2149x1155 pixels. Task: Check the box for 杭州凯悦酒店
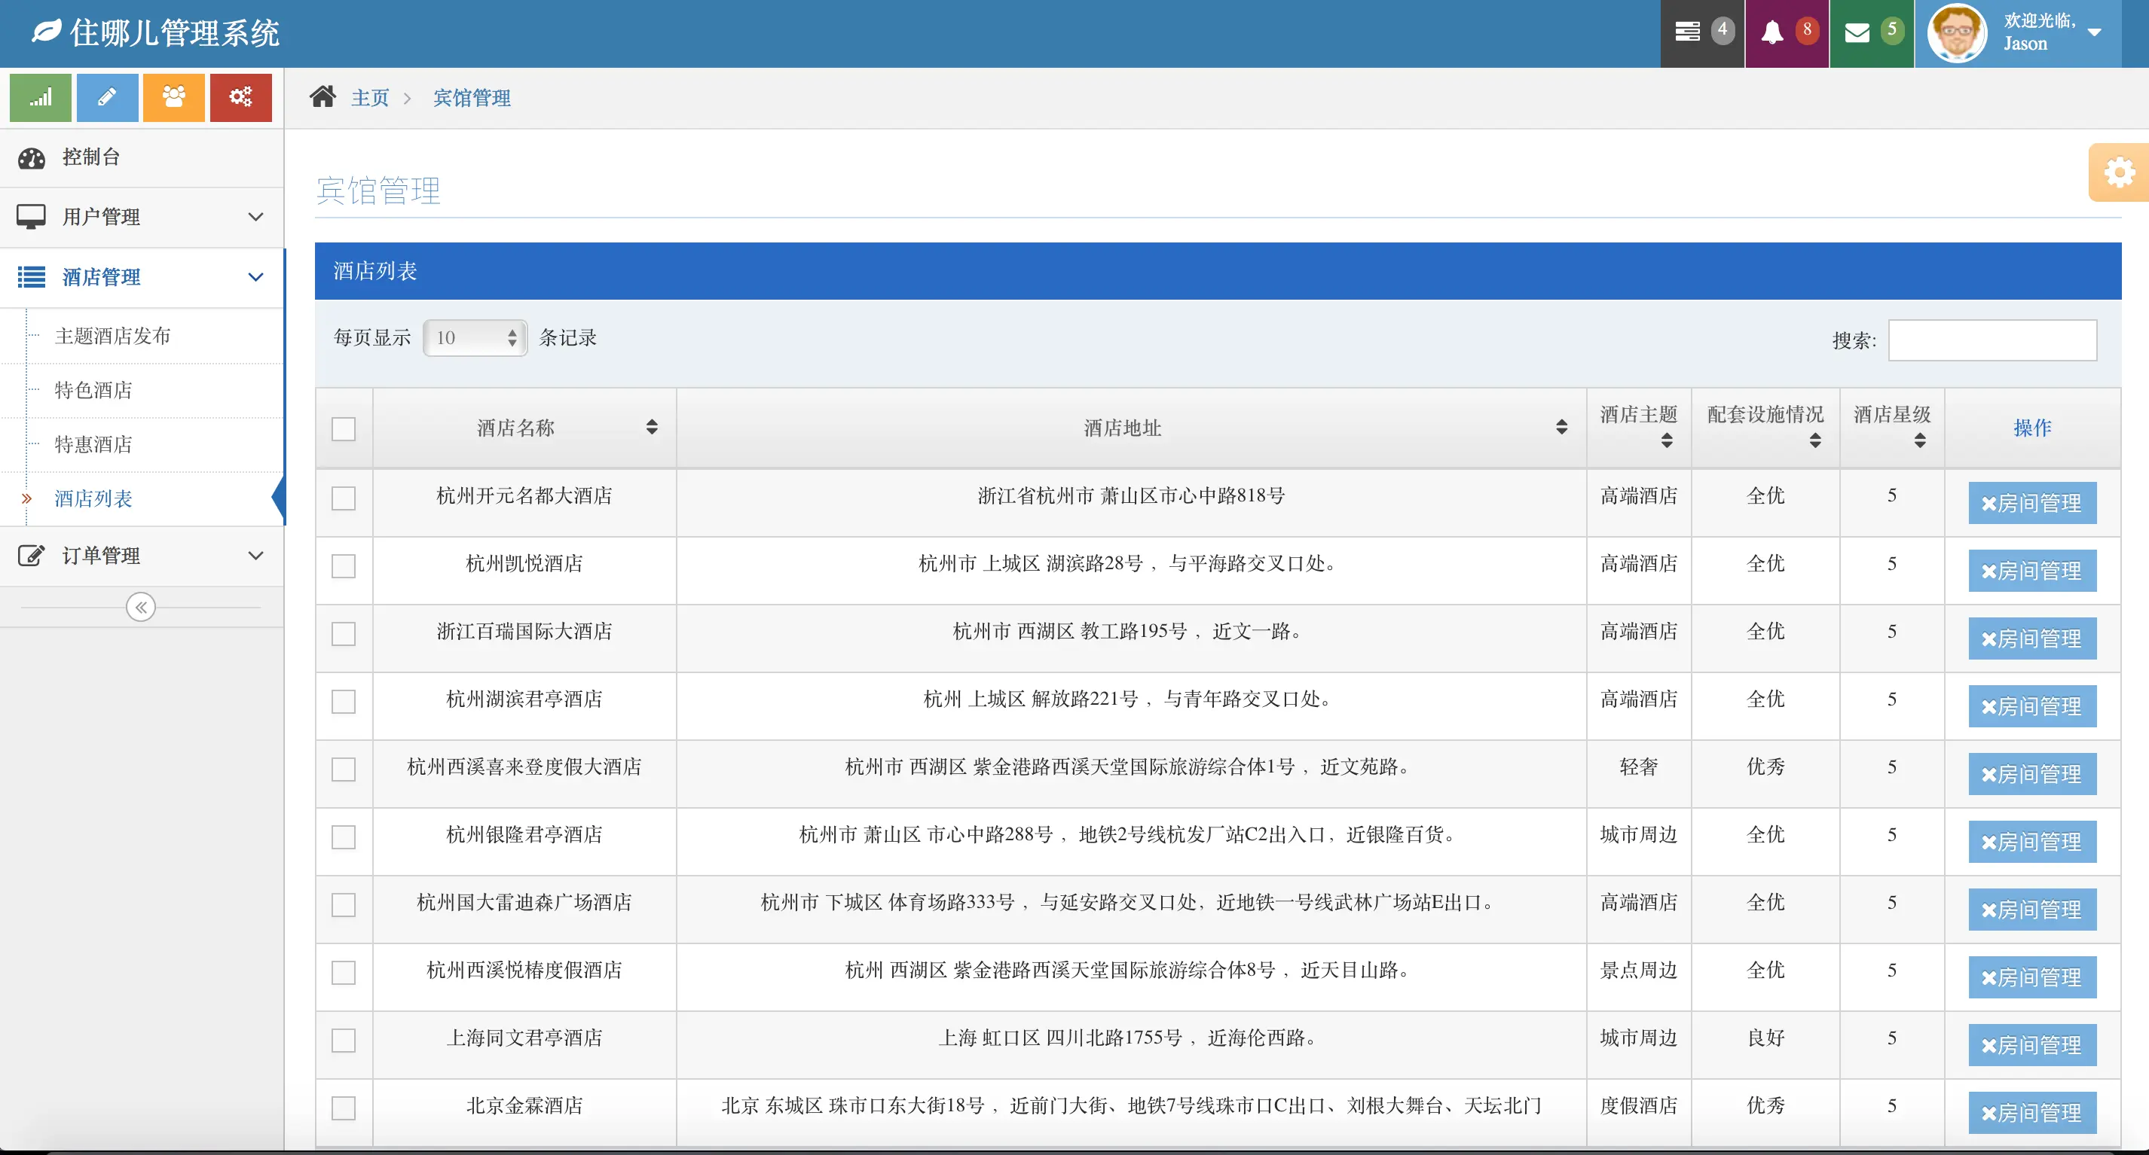click(344, 566)
